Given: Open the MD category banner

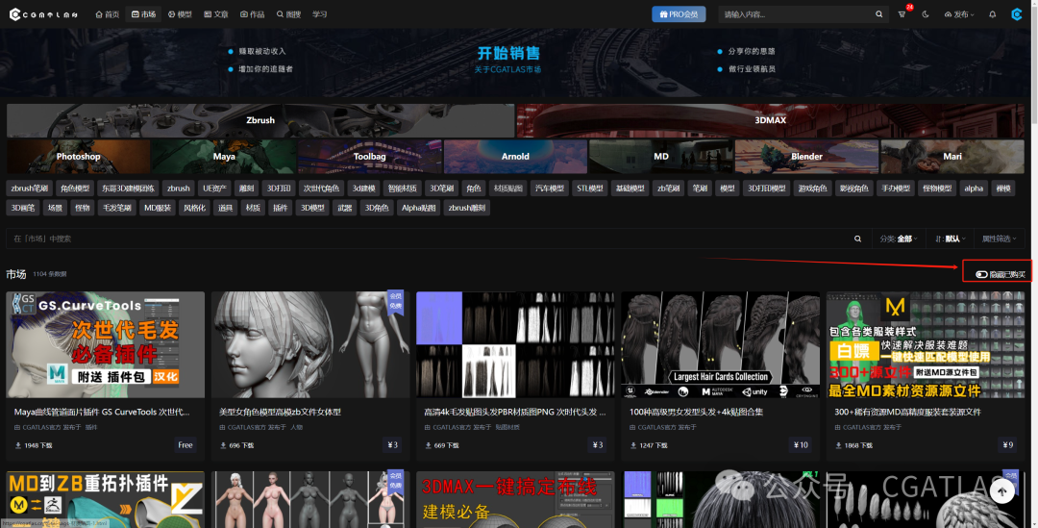Looking at the screenshot, I should click(660, 157).
